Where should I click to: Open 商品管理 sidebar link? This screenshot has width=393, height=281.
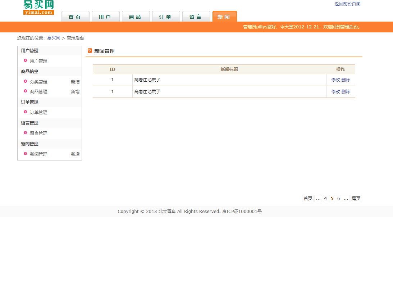click(x=38, y=92)
